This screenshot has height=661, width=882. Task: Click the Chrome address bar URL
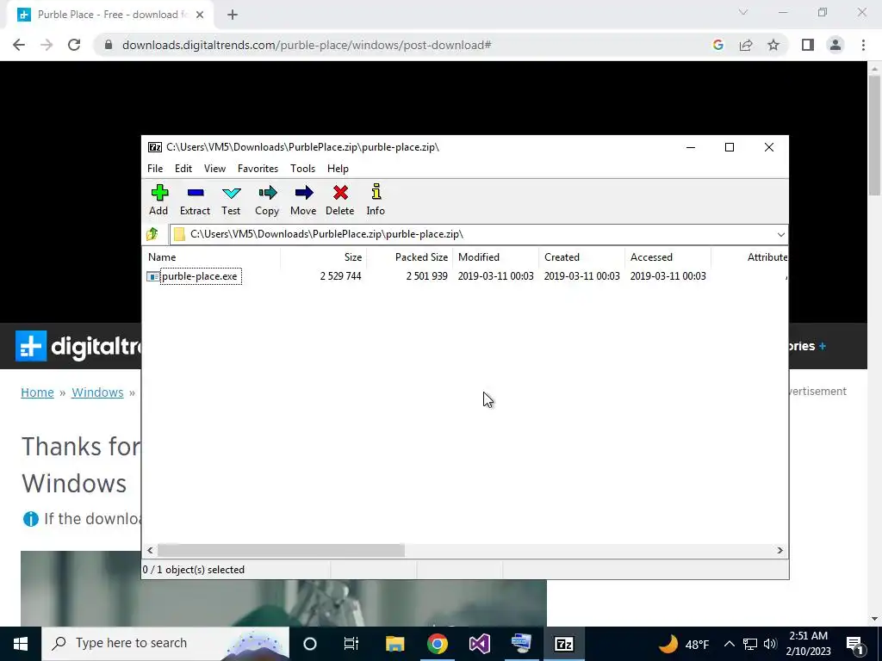click(x=307, y=45)
